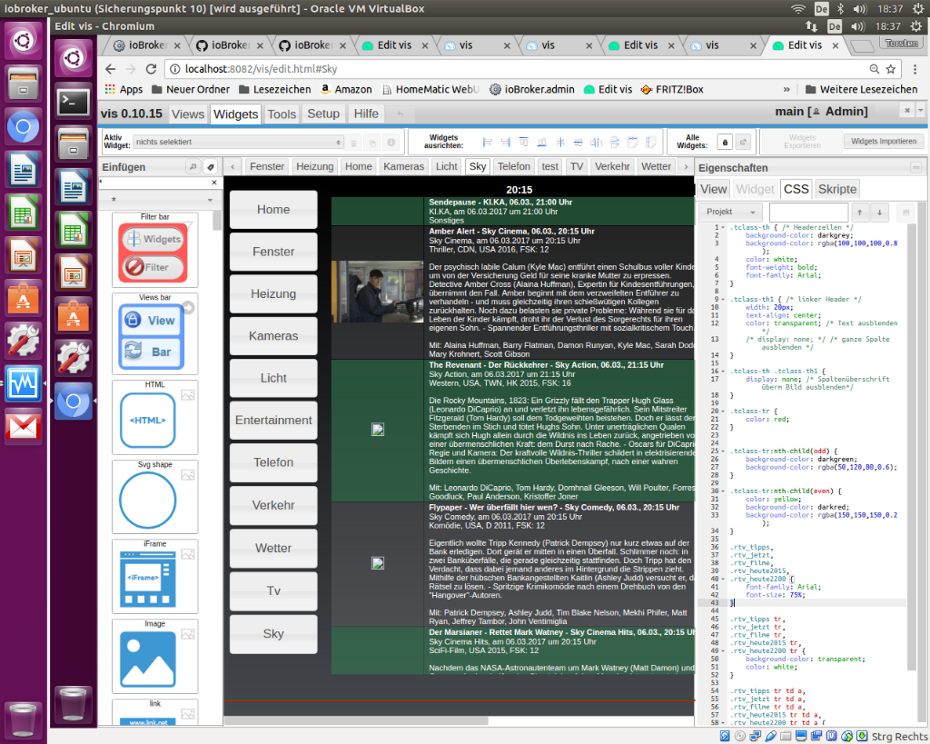Open the Terminal from the Ubuntu launcher
The image size is (930, 744).
click(73, 102)
